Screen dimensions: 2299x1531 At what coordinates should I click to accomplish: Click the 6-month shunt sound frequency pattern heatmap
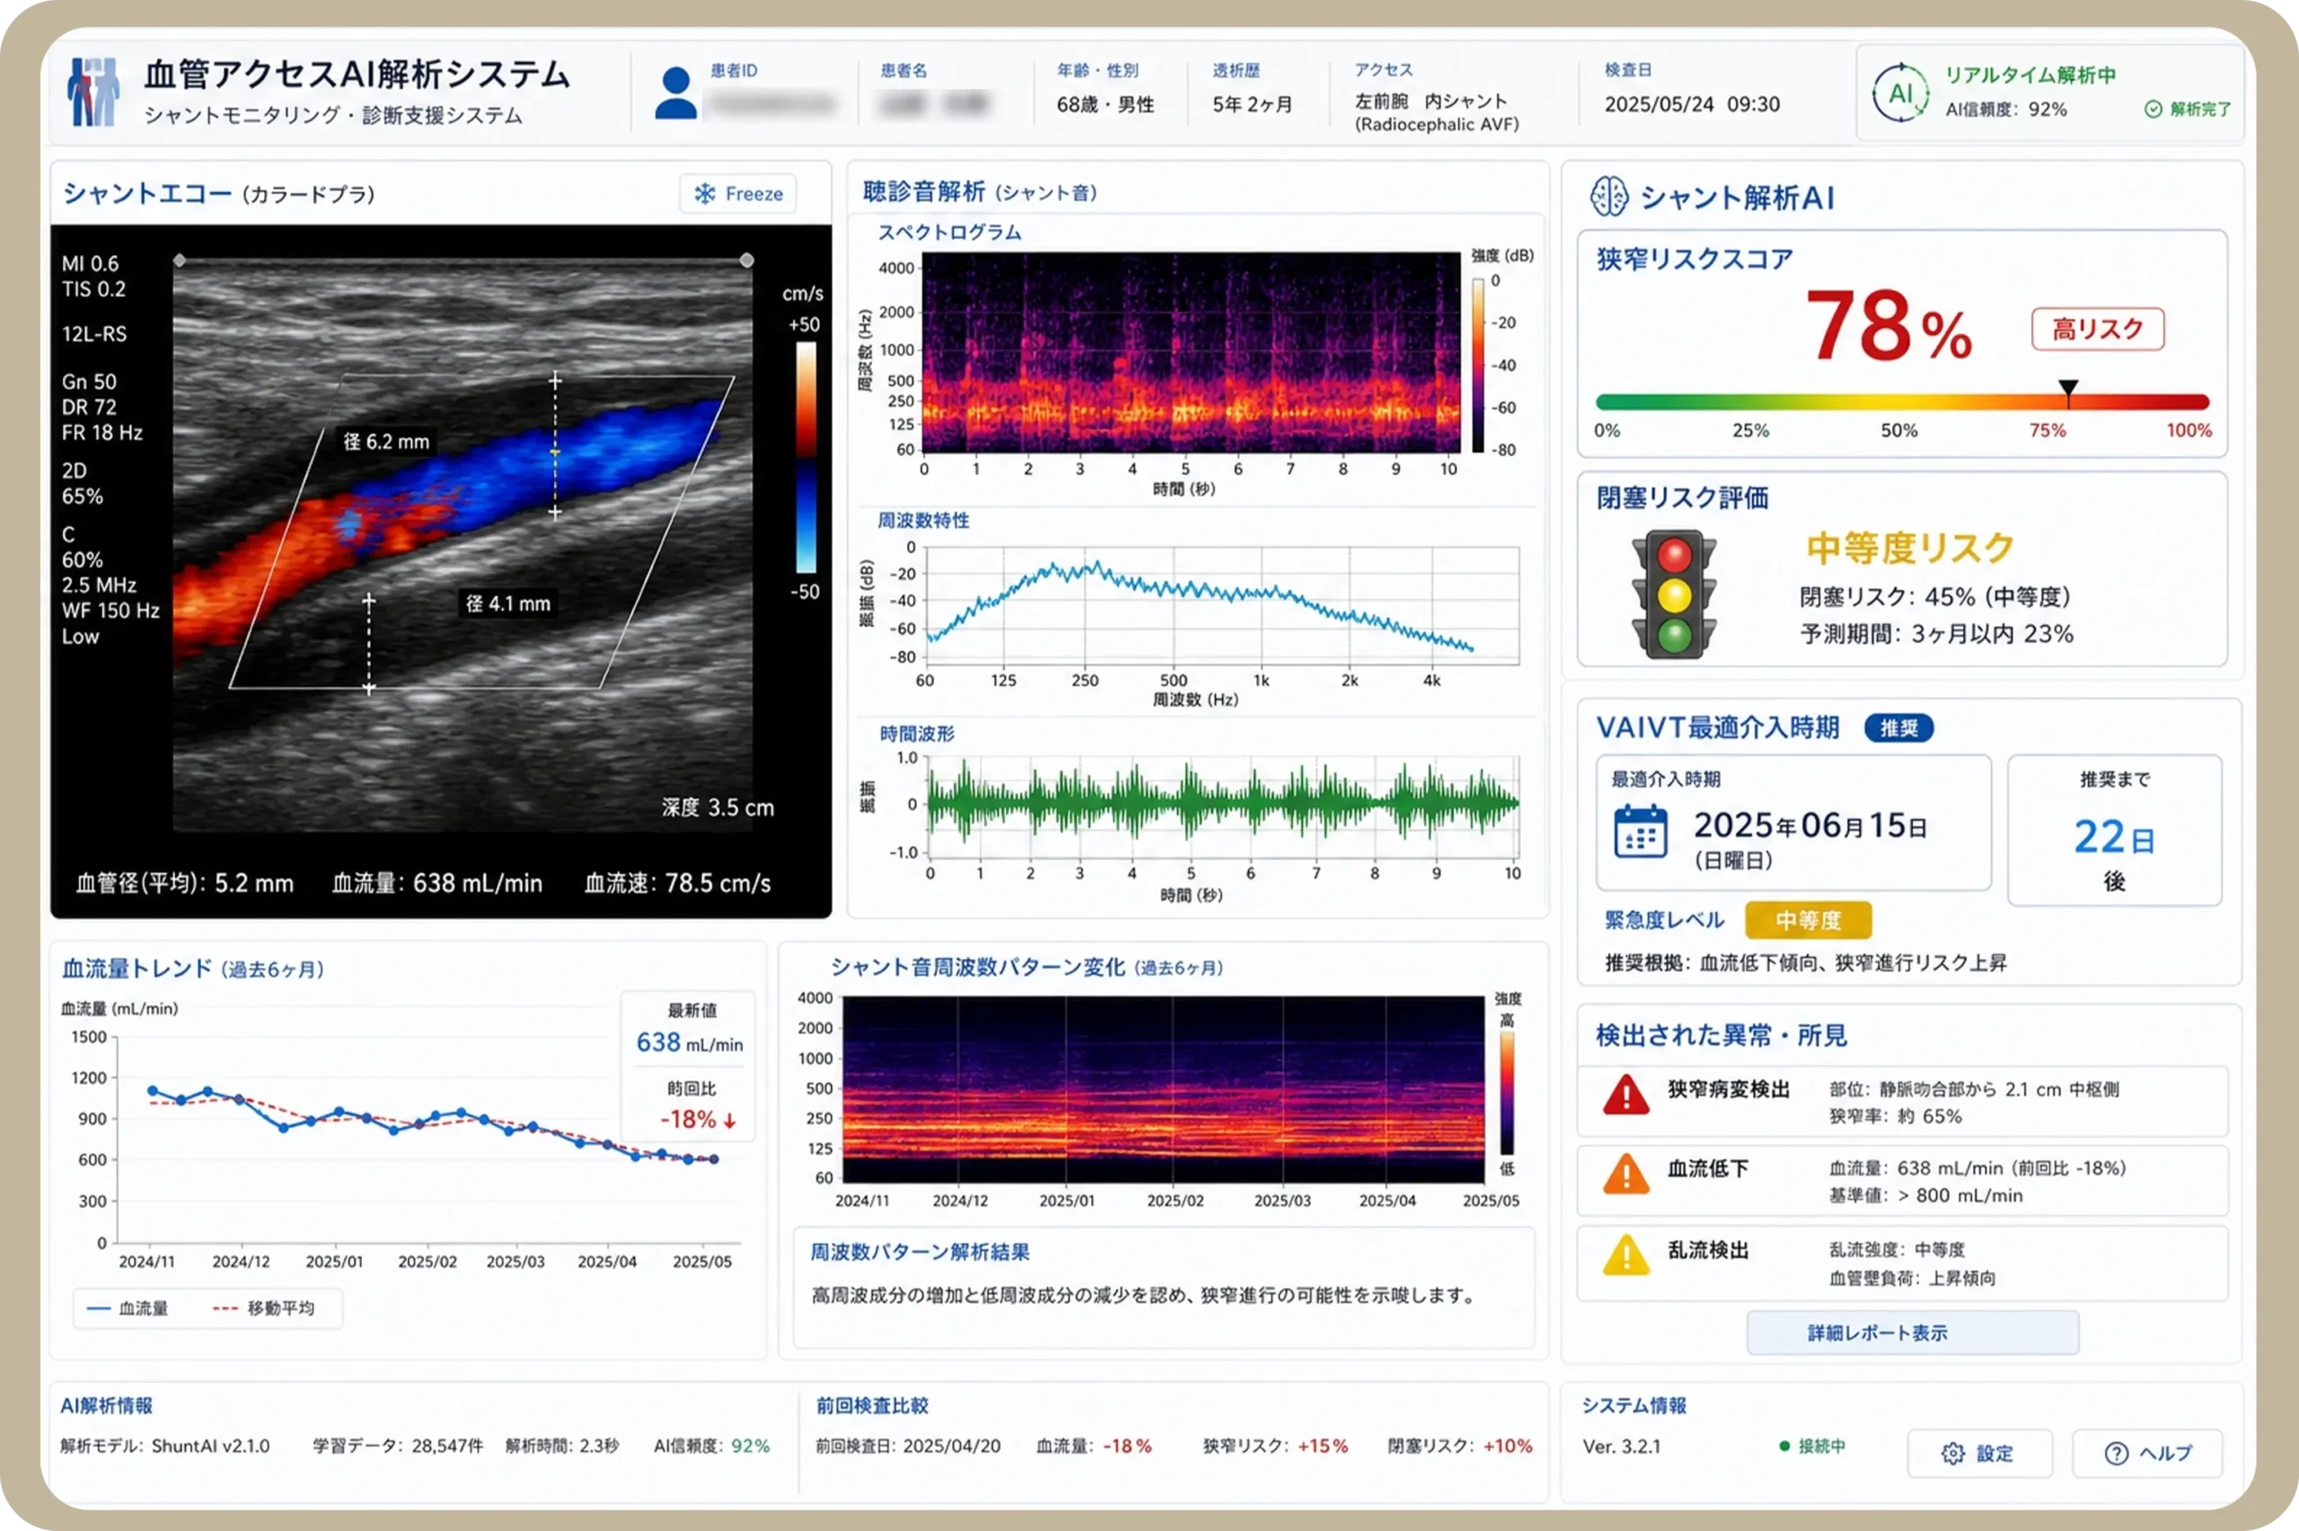tap(1163, 1088)
